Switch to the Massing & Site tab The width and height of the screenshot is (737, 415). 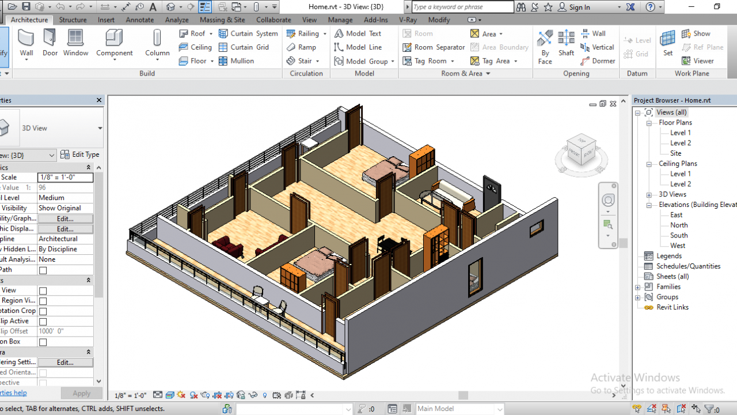coord(222,20)
